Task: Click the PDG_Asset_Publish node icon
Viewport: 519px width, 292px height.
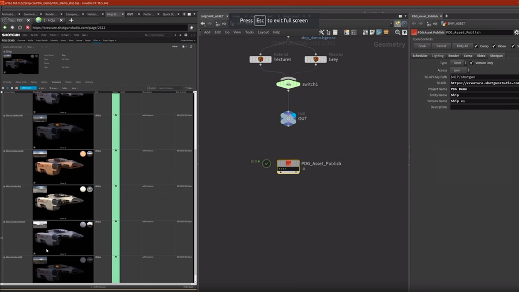Action: (x=288, y=166)
